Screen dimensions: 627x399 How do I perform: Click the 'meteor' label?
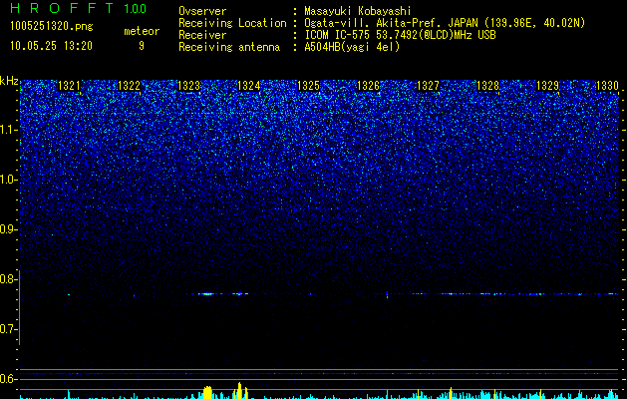(x=142, y=31)
